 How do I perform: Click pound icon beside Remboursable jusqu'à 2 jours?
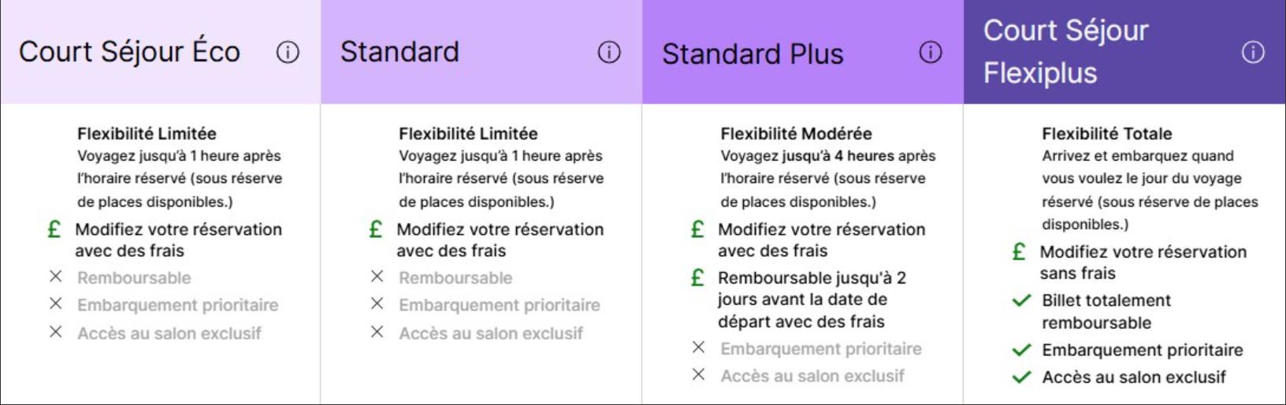click(697, 277)
